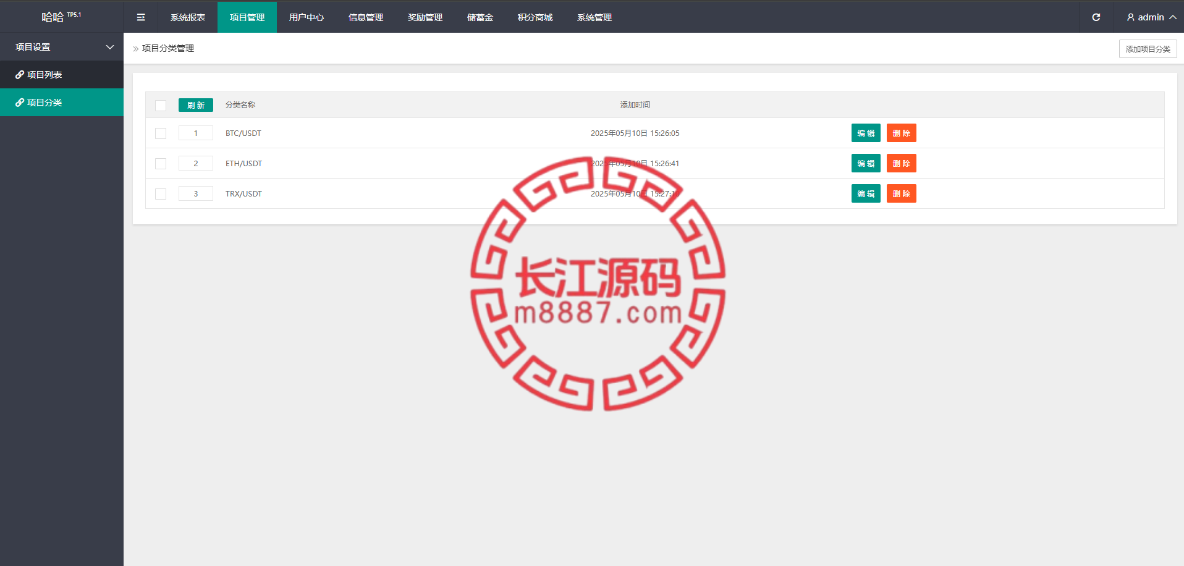
Task: Click the 添加项目分类 button
Action: (1148, 49)
